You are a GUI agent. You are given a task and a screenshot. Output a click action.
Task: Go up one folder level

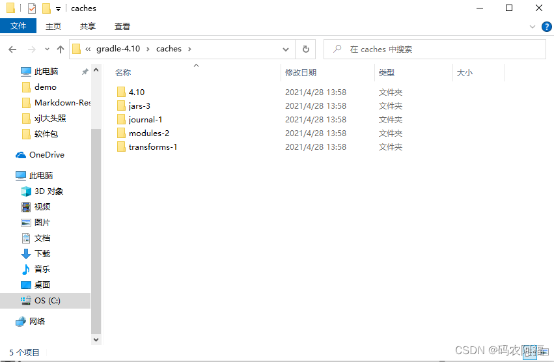pos(61,49)
